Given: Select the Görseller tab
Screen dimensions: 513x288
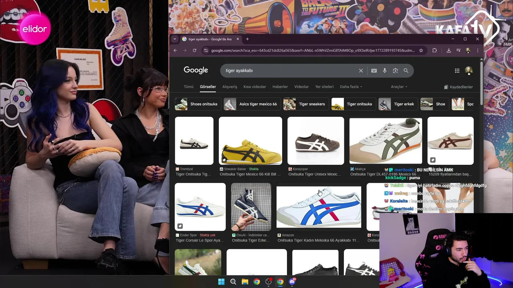Looking at the screenshot, I should click(208, 87).
